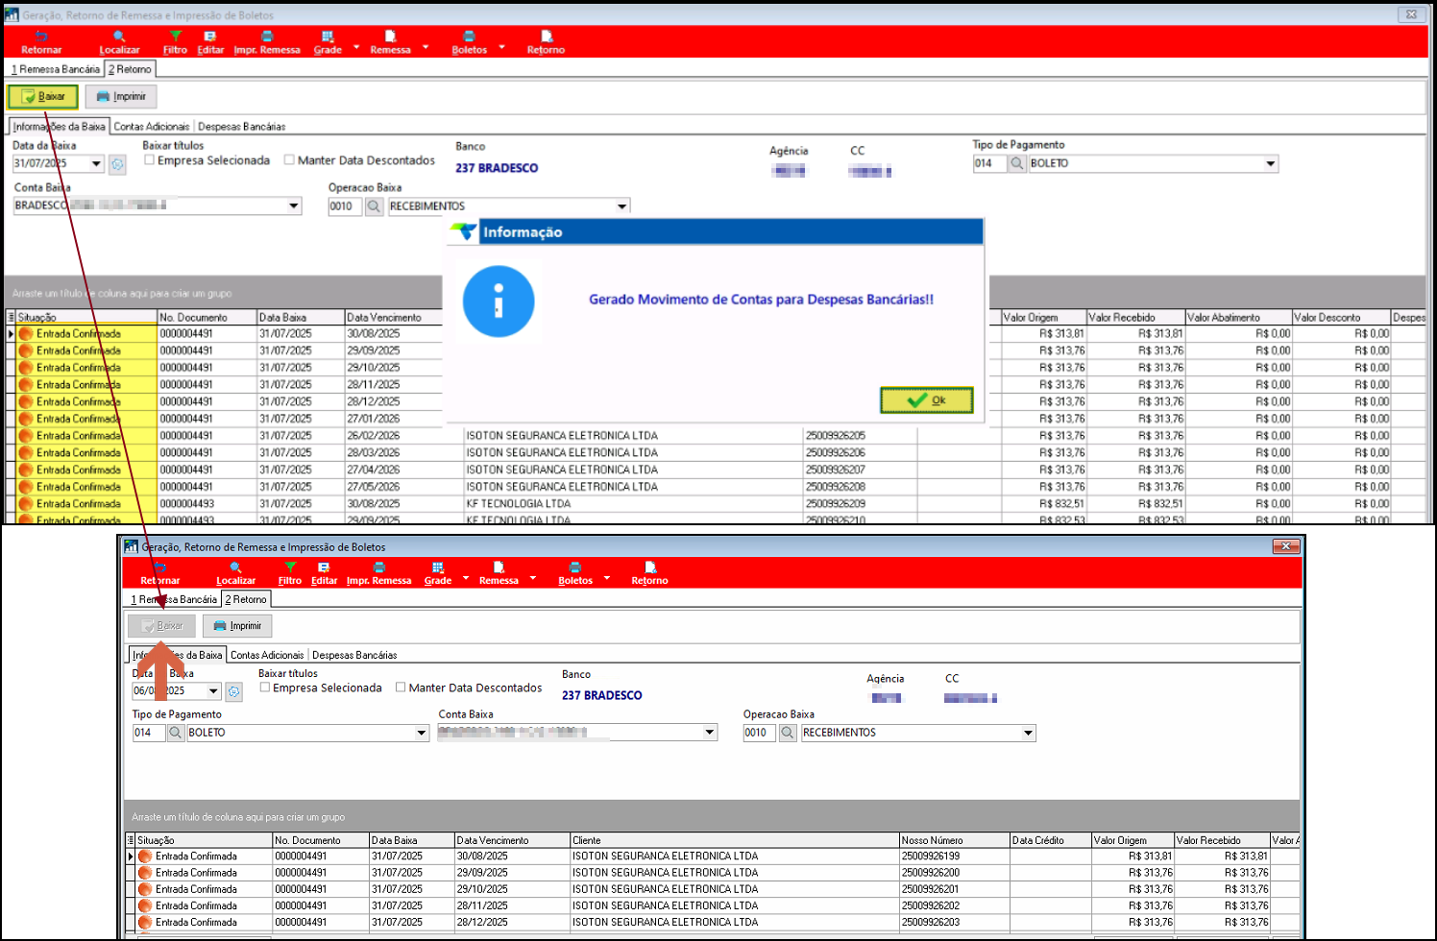1437x941 pixels.
Task: Click Remessa icon in upper window toolbar
Action: 390,36
